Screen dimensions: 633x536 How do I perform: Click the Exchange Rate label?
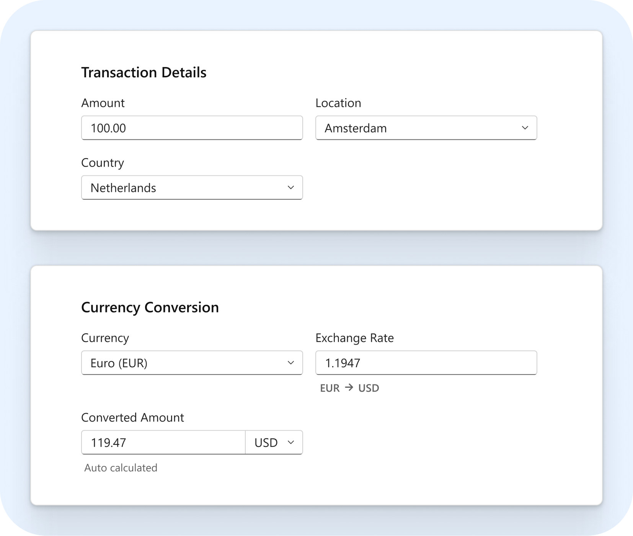354,338
